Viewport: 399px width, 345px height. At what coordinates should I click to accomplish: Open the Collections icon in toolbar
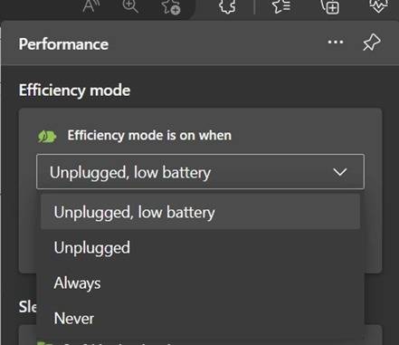[x=330, y=6]
